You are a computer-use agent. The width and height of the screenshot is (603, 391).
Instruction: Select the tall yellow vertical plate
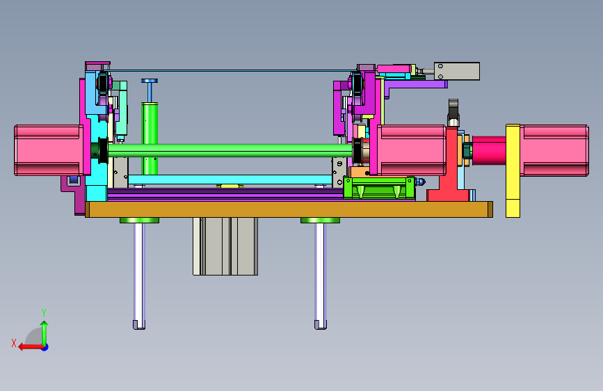pyautogui.click(x=513, y=171)
